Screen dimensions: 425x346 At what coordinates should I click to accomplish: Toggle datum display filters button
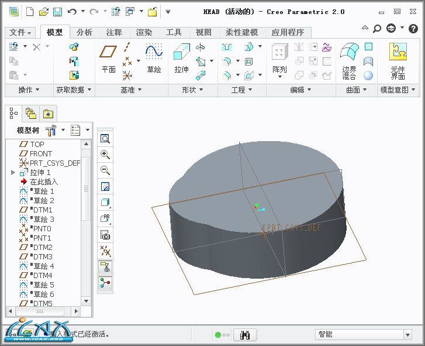105,251
